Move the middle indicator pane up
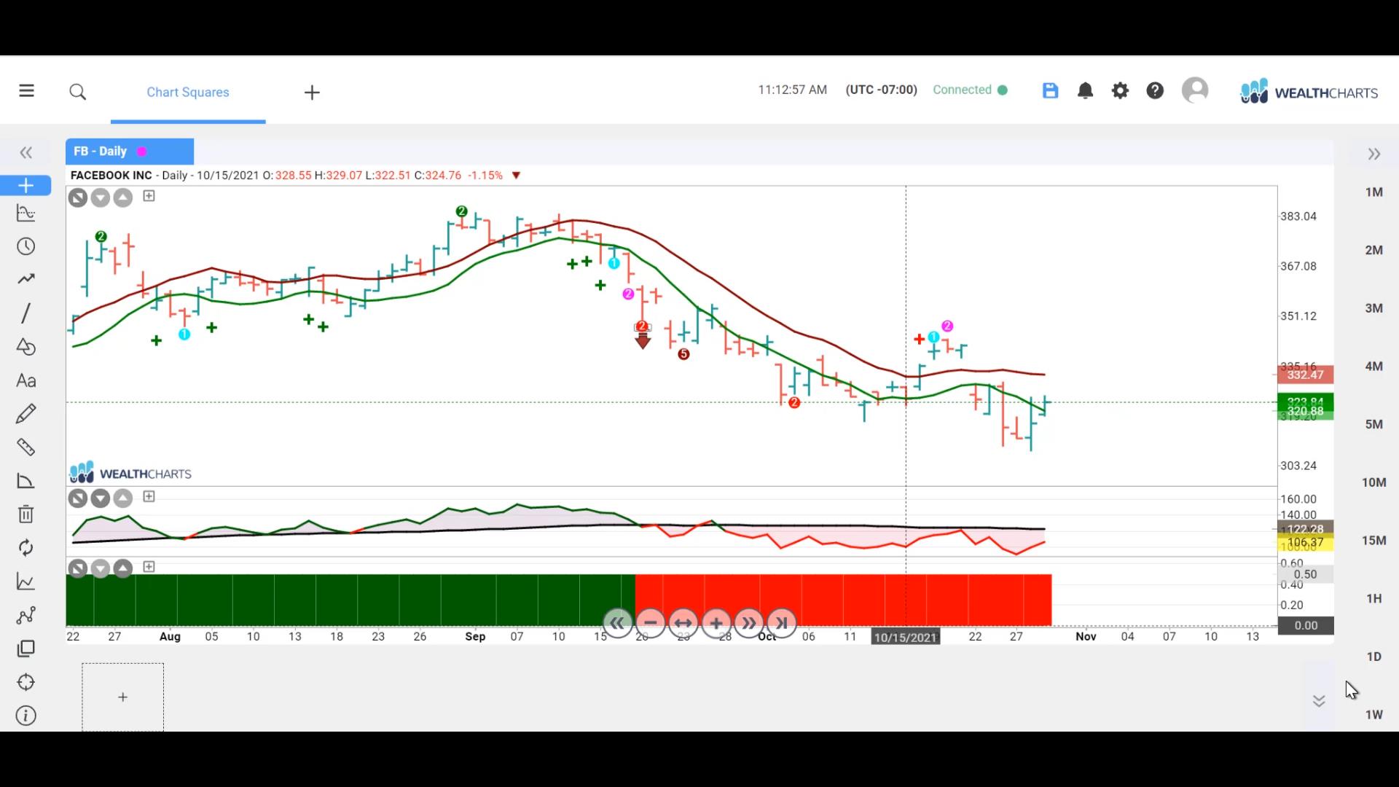 pos(123,498)
